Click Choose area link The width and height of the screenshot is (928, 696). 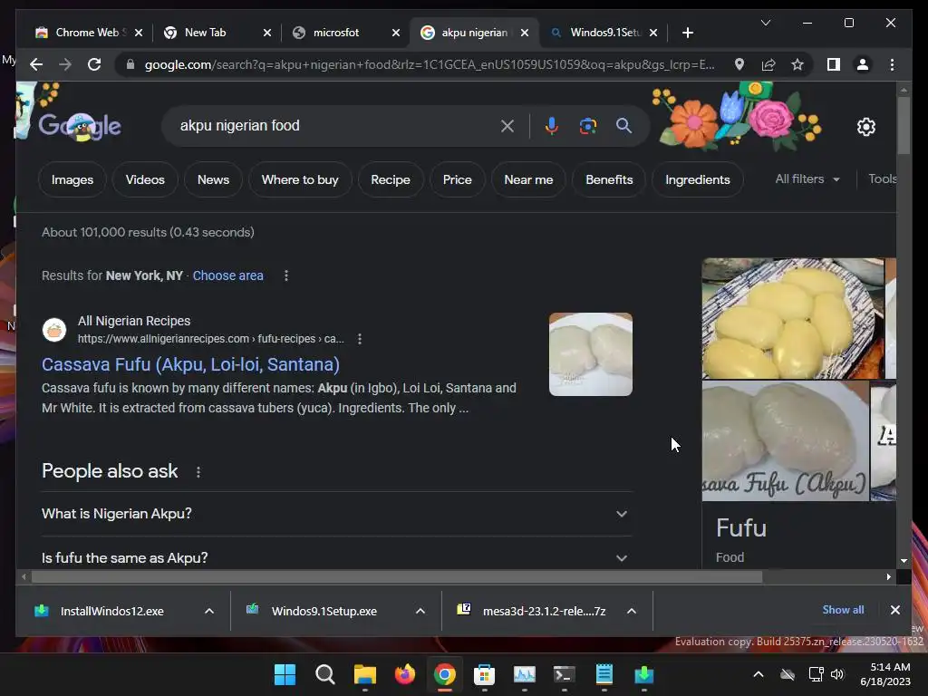[227, 275]
